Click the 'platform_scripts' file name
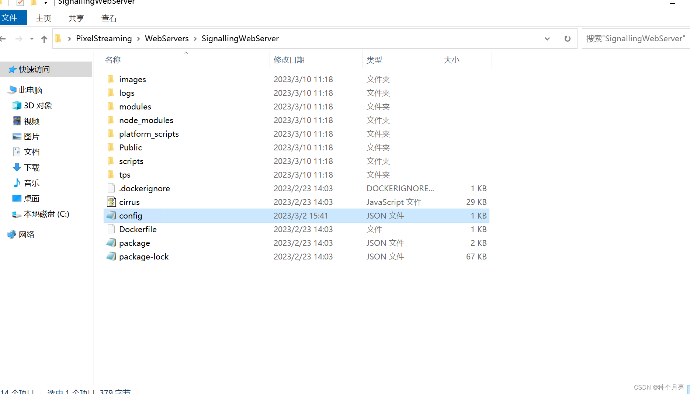690x394 pixels. [x=149, y=134]
